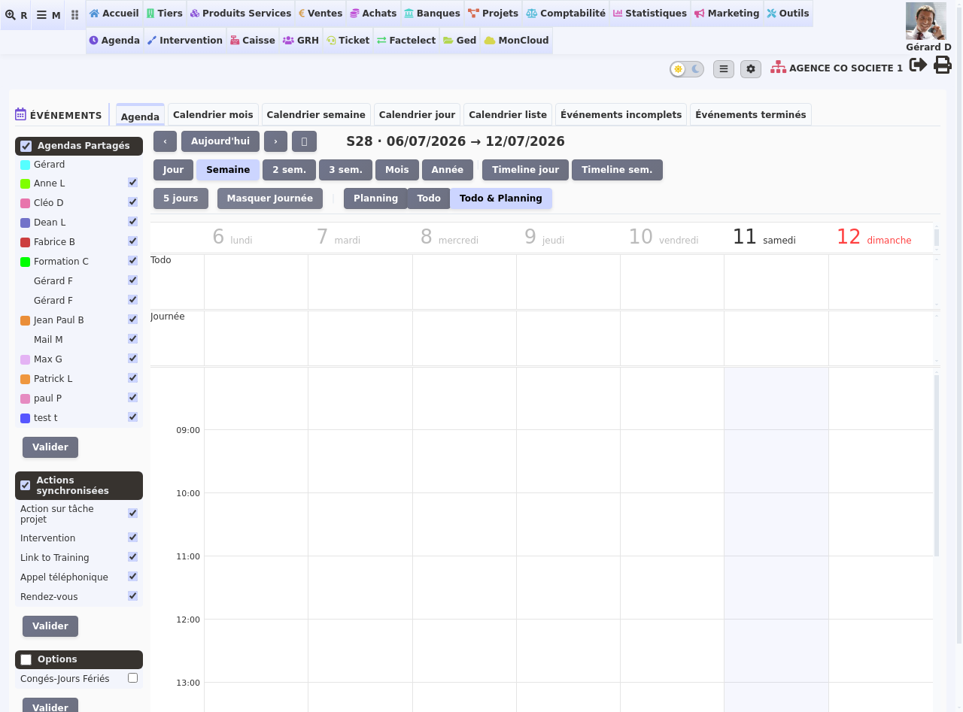Check the Options master checkbox

[x=26, y=660]
